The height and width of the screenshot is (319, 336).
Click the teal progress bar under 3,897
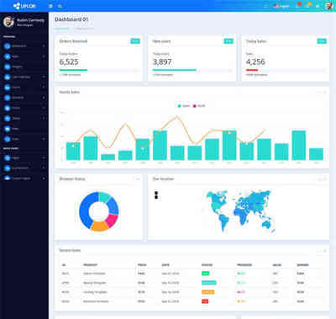point(174,70)
